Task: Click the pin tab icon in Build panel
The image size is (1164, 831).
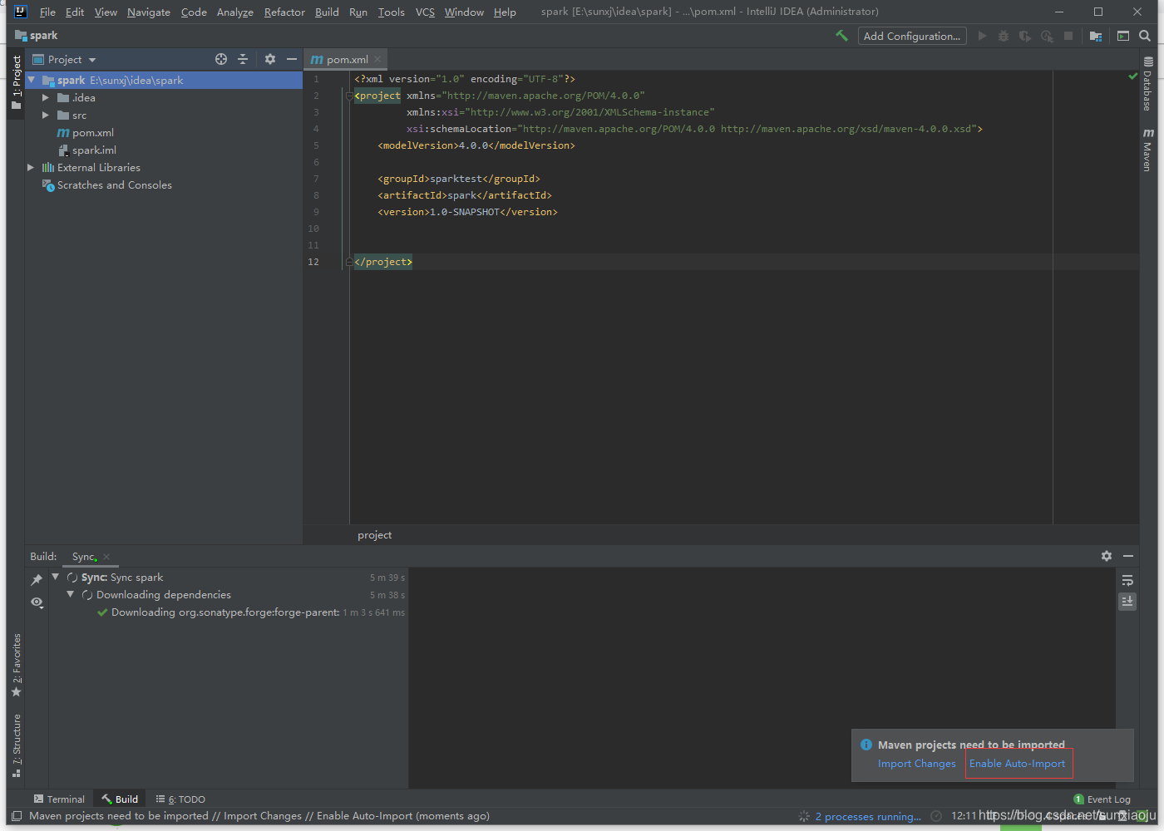Action: tap(37, 579)
